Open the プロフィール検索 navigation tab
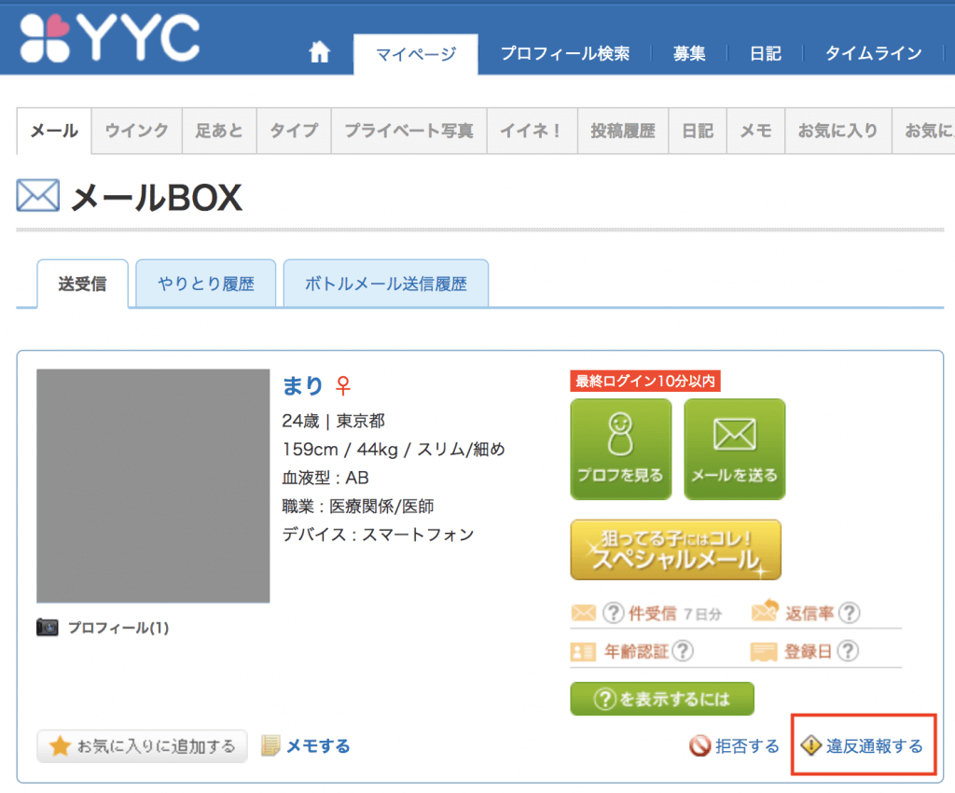The width and height of the screenshot is (955, 793). (x=564, y=54)
